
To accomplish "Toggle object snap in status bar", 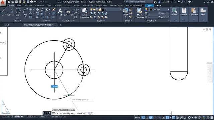I will pyautogui.click(x=167, y=117).
